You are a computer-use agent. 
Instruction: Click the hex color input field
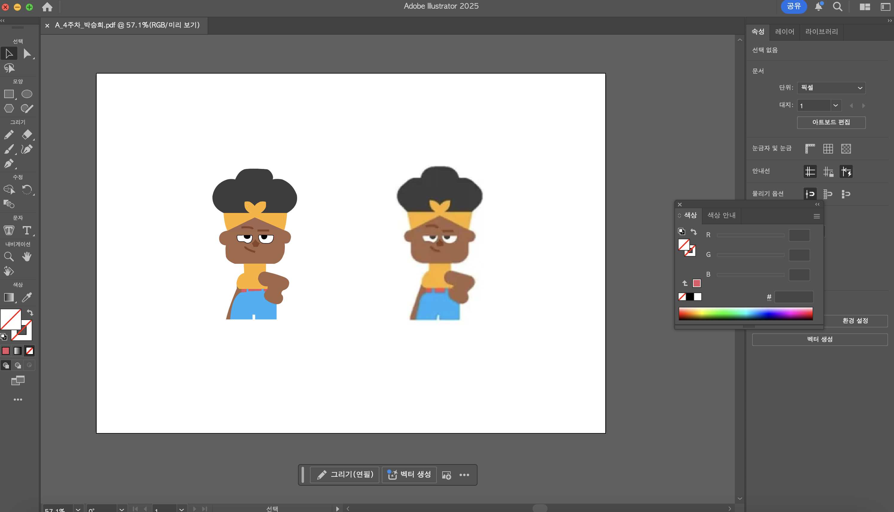pyautogui.click(x=793, y=297)
